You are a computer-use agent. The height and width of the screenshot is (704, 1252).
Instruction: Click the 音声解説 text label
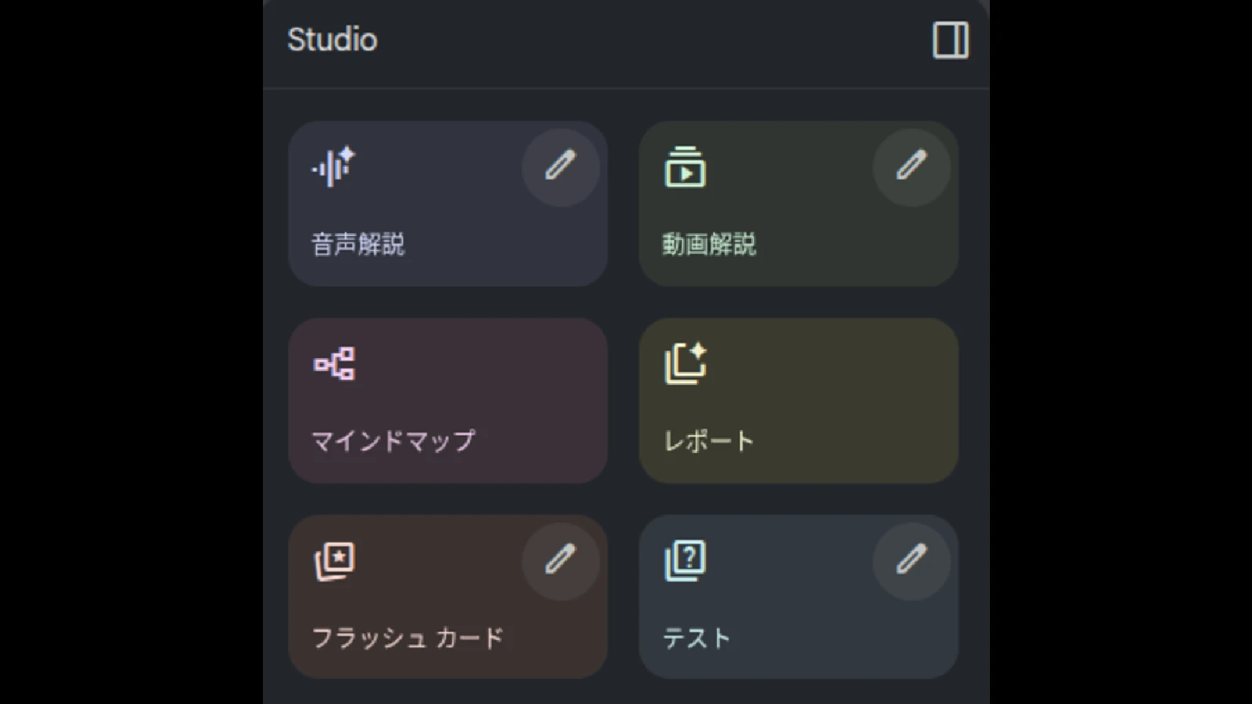[x=359, y=243]
